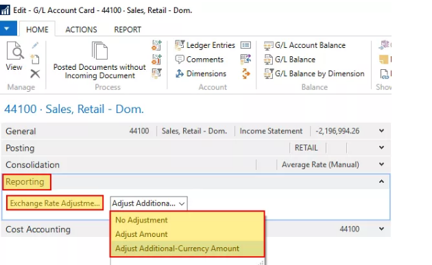Screen dimensions: 432x265
Task: Expand the Cost Accounting FastTab
Action: [x=195, y=229]
